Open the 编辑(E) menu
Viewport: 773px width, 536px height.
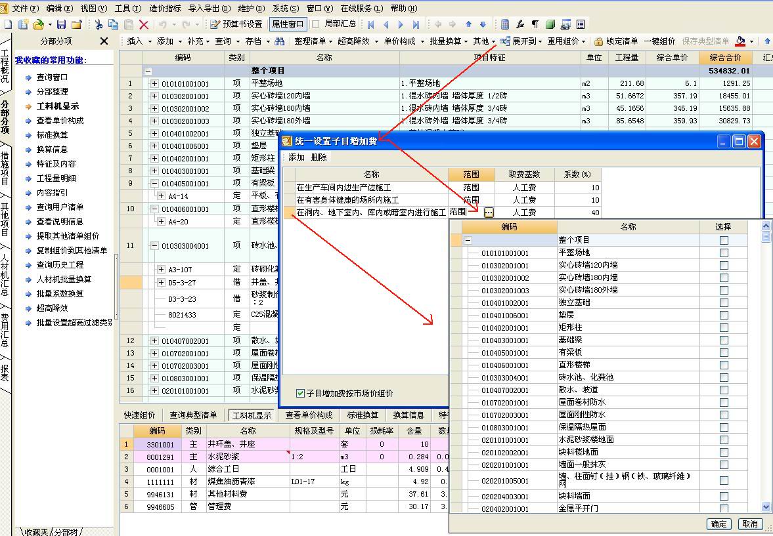coord(59,9)
